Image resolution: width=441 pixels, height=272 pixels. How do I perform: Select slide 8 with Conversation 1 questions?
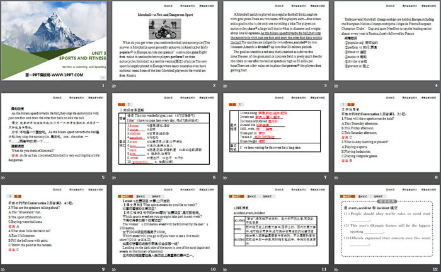pos(387,133)
